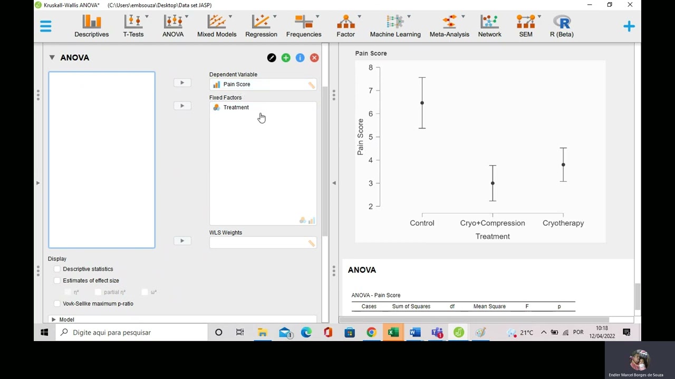
Task: Remove the ANOVA analysis with red X
Action: pyautogui.click(x=314, y=58)
